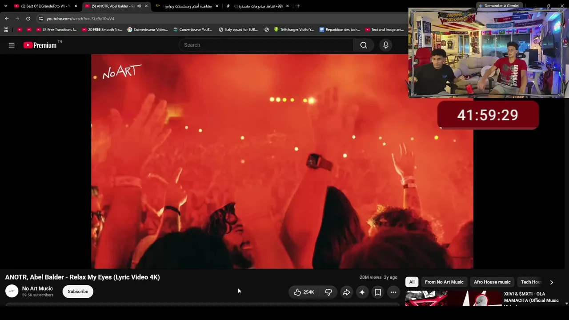Click the 254K like count
The height and width of the screenshot is (320, 569).
309,292
